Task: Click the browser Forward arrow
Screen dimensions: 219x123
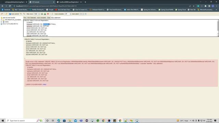Action: pos(6,6)
